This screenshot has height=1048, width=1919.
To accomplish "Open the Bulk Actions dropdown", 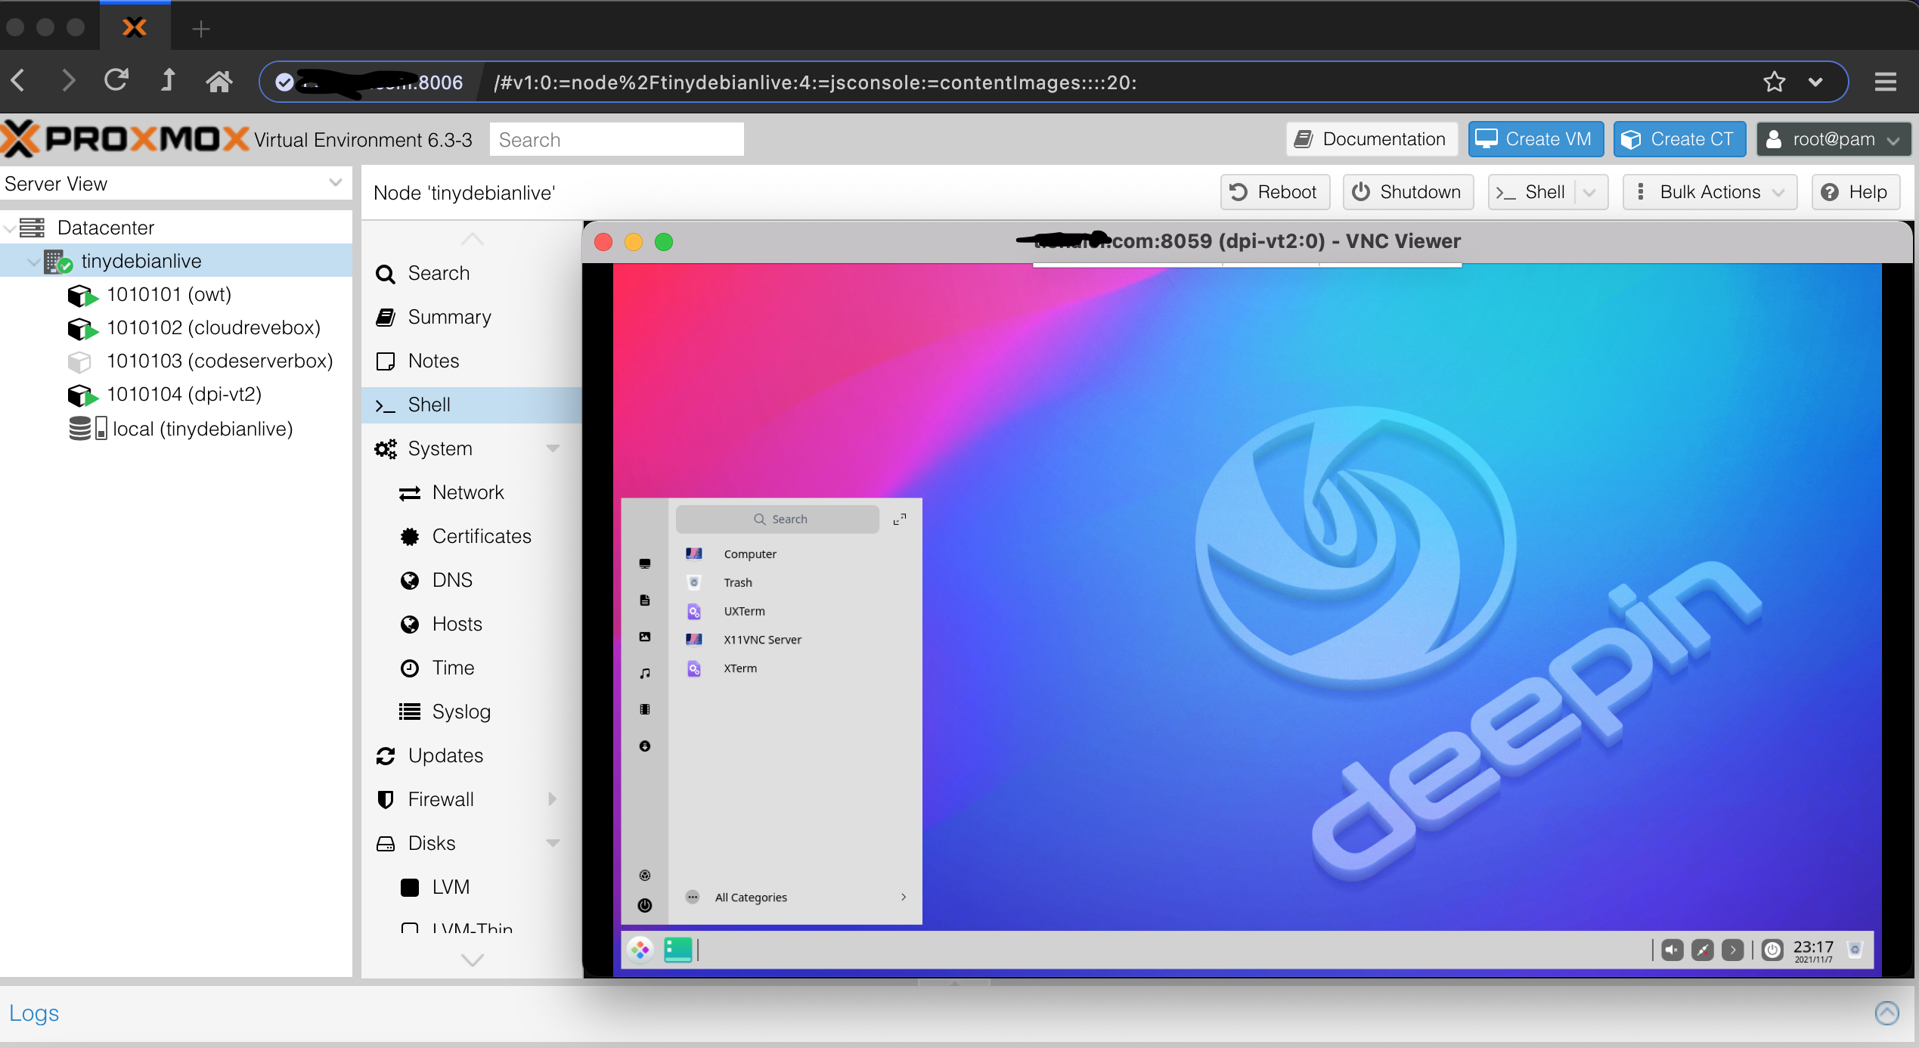I will (1710, 192).
